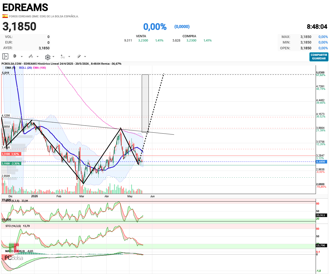Click the MAX value 3,1850

tap(306, 37)
